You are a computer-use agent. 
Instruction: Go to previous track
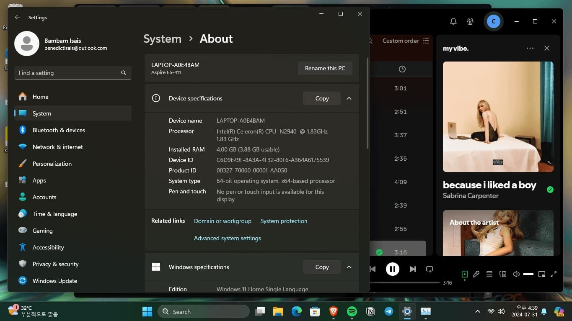click(x=373, y=269)
